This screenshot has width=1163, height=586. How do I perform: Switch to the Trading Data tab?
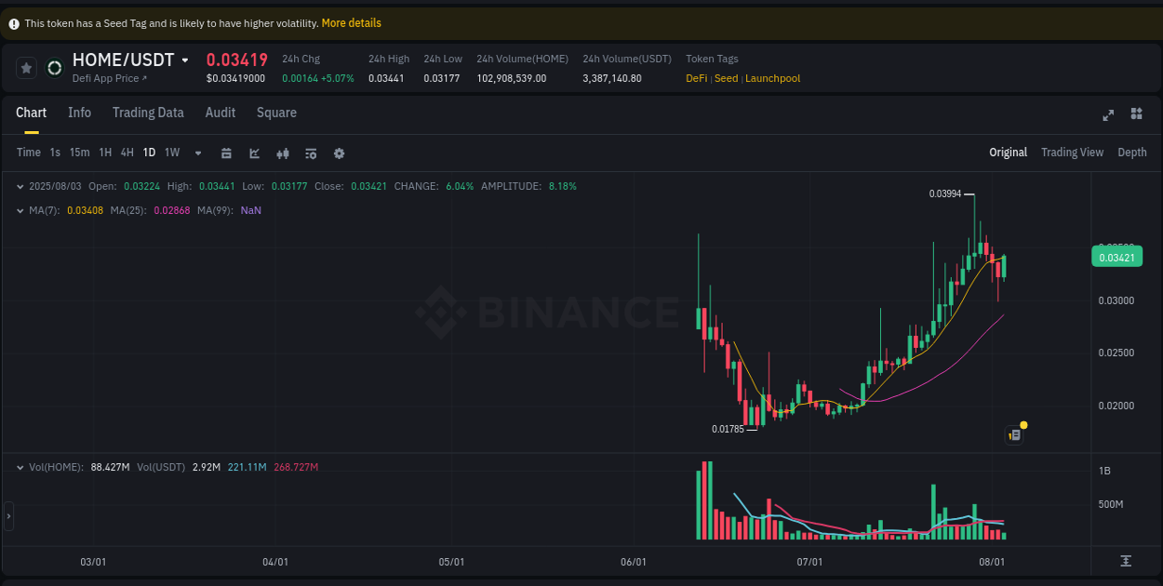click(148, 113)
